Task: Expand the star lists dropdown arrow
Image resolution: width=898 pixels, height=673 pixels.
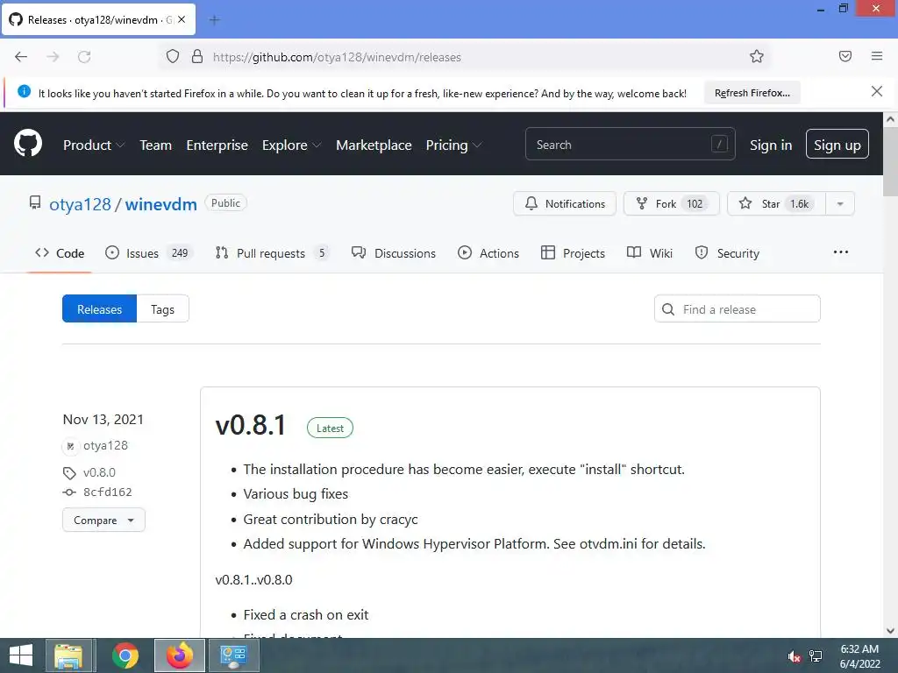Action: coord(839,203)
